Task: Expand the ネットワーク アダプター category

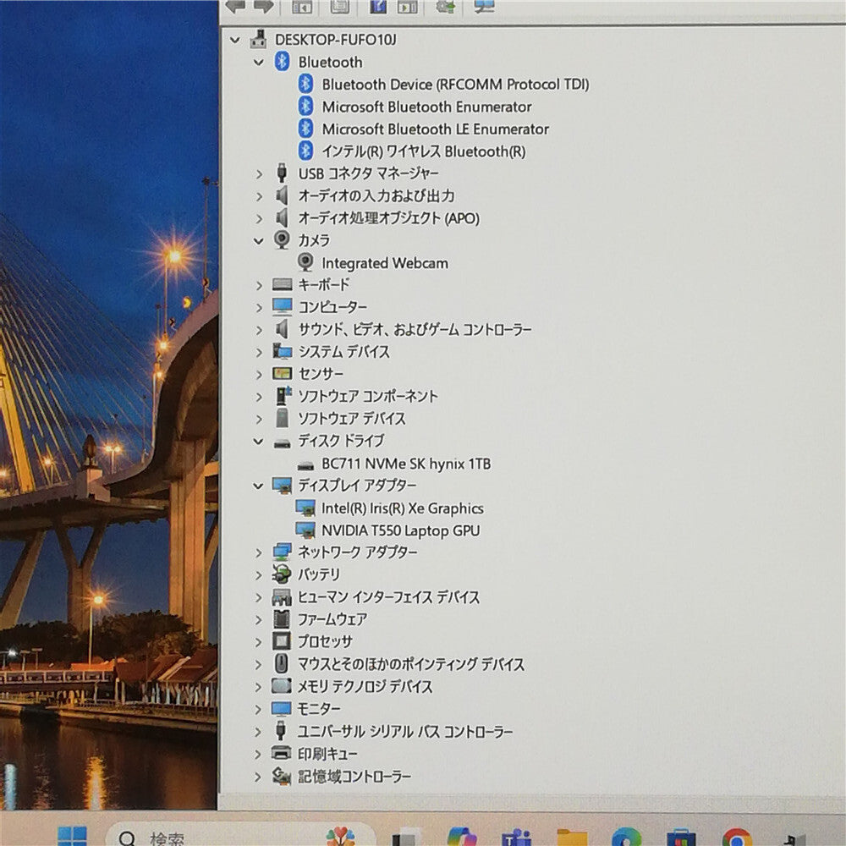Action: coord(259,553)
